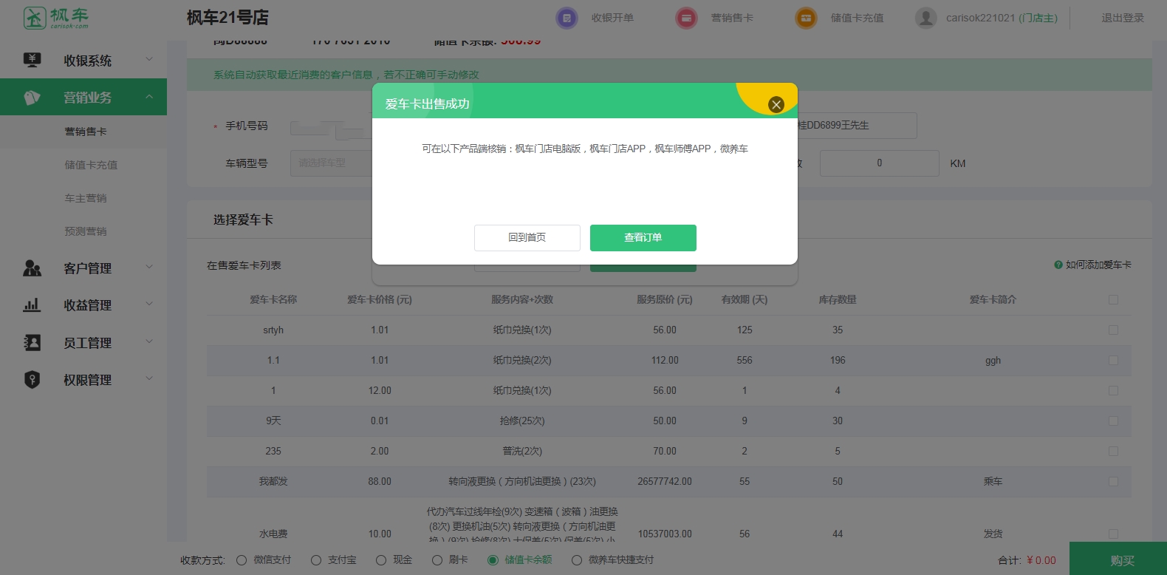Click the 储值卡充值 orange icon
Screen dimensions: 1167x575
click(x=806, y=18)
